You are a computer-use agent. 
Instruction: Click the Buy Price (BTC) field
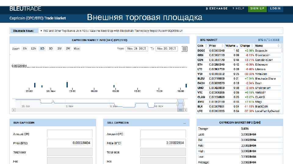tap(70, 143)
